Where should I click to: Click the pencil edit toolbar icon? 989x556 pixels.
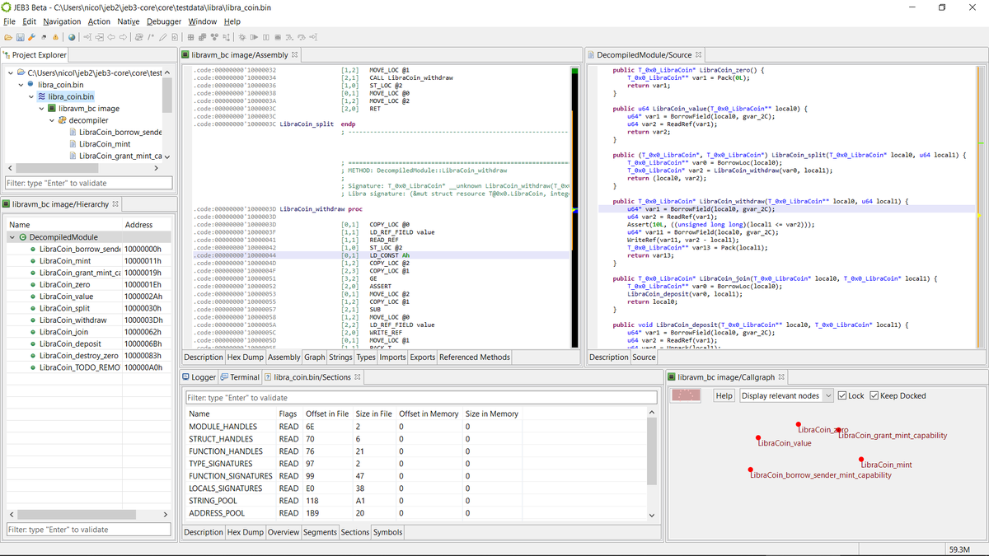click(162, 37)
